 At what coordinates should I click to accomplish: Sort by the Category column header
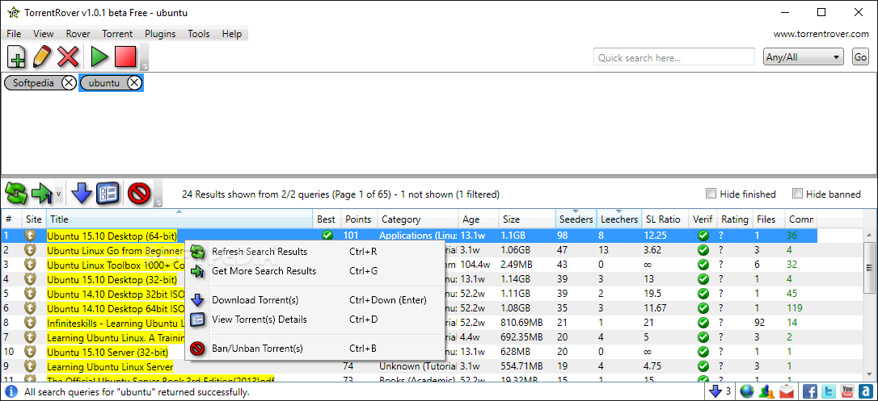(x=418, y=219)
